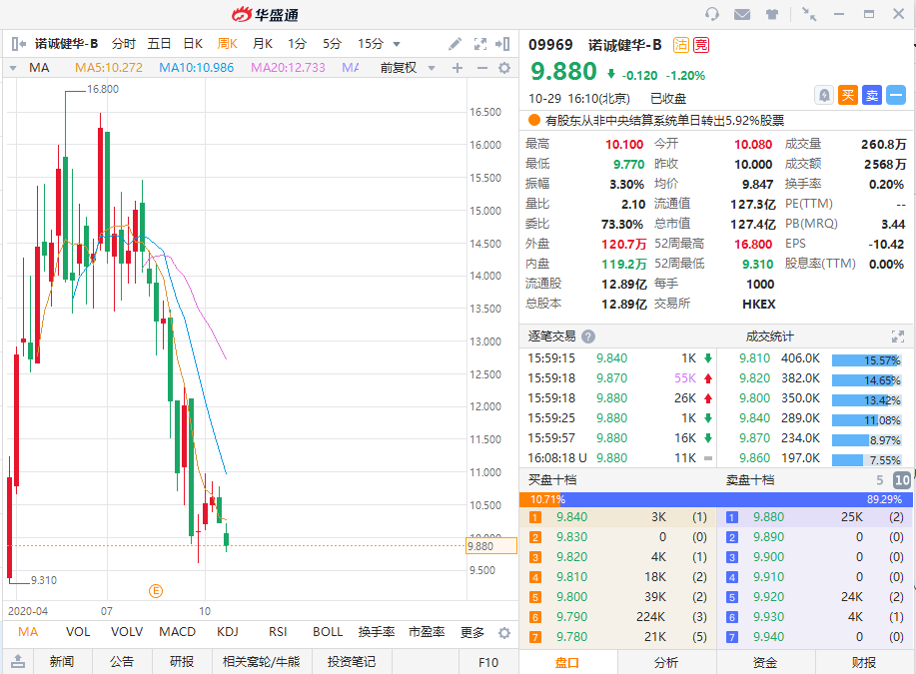Collapse the left panel icon beside stock name
916x674 pixels.
coord(19,44)
